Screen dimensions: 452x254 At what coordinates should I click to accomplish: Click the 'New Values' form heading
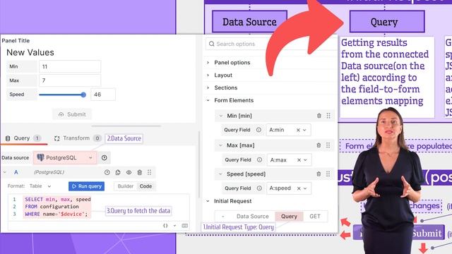pos(30,52)
